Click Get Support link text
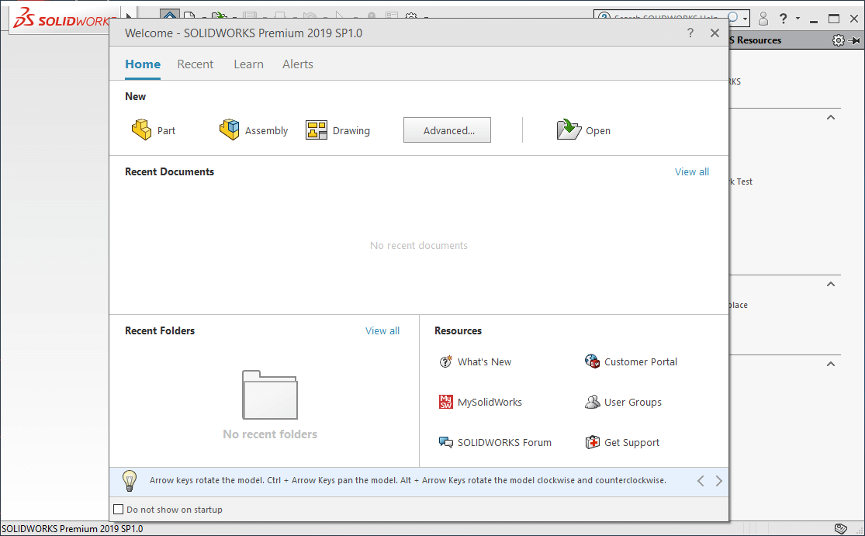This screenshot has height=536, width=865. click(631, 442)
